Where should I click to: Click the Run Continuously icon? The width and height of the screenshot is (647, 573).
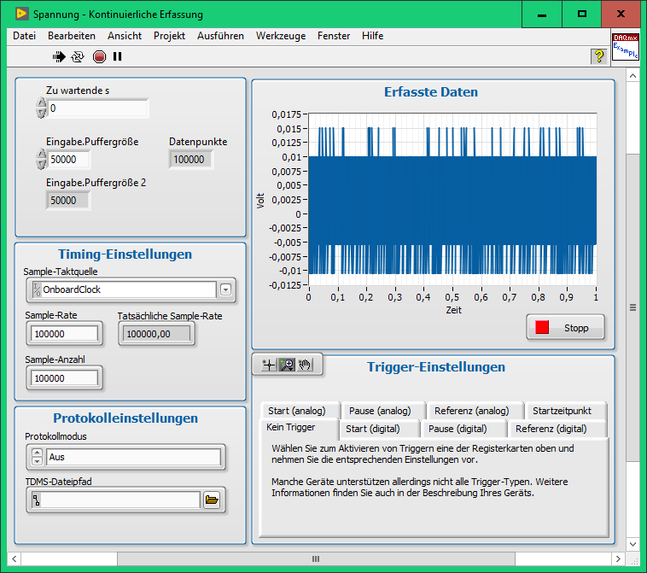[x=78, y=56]
